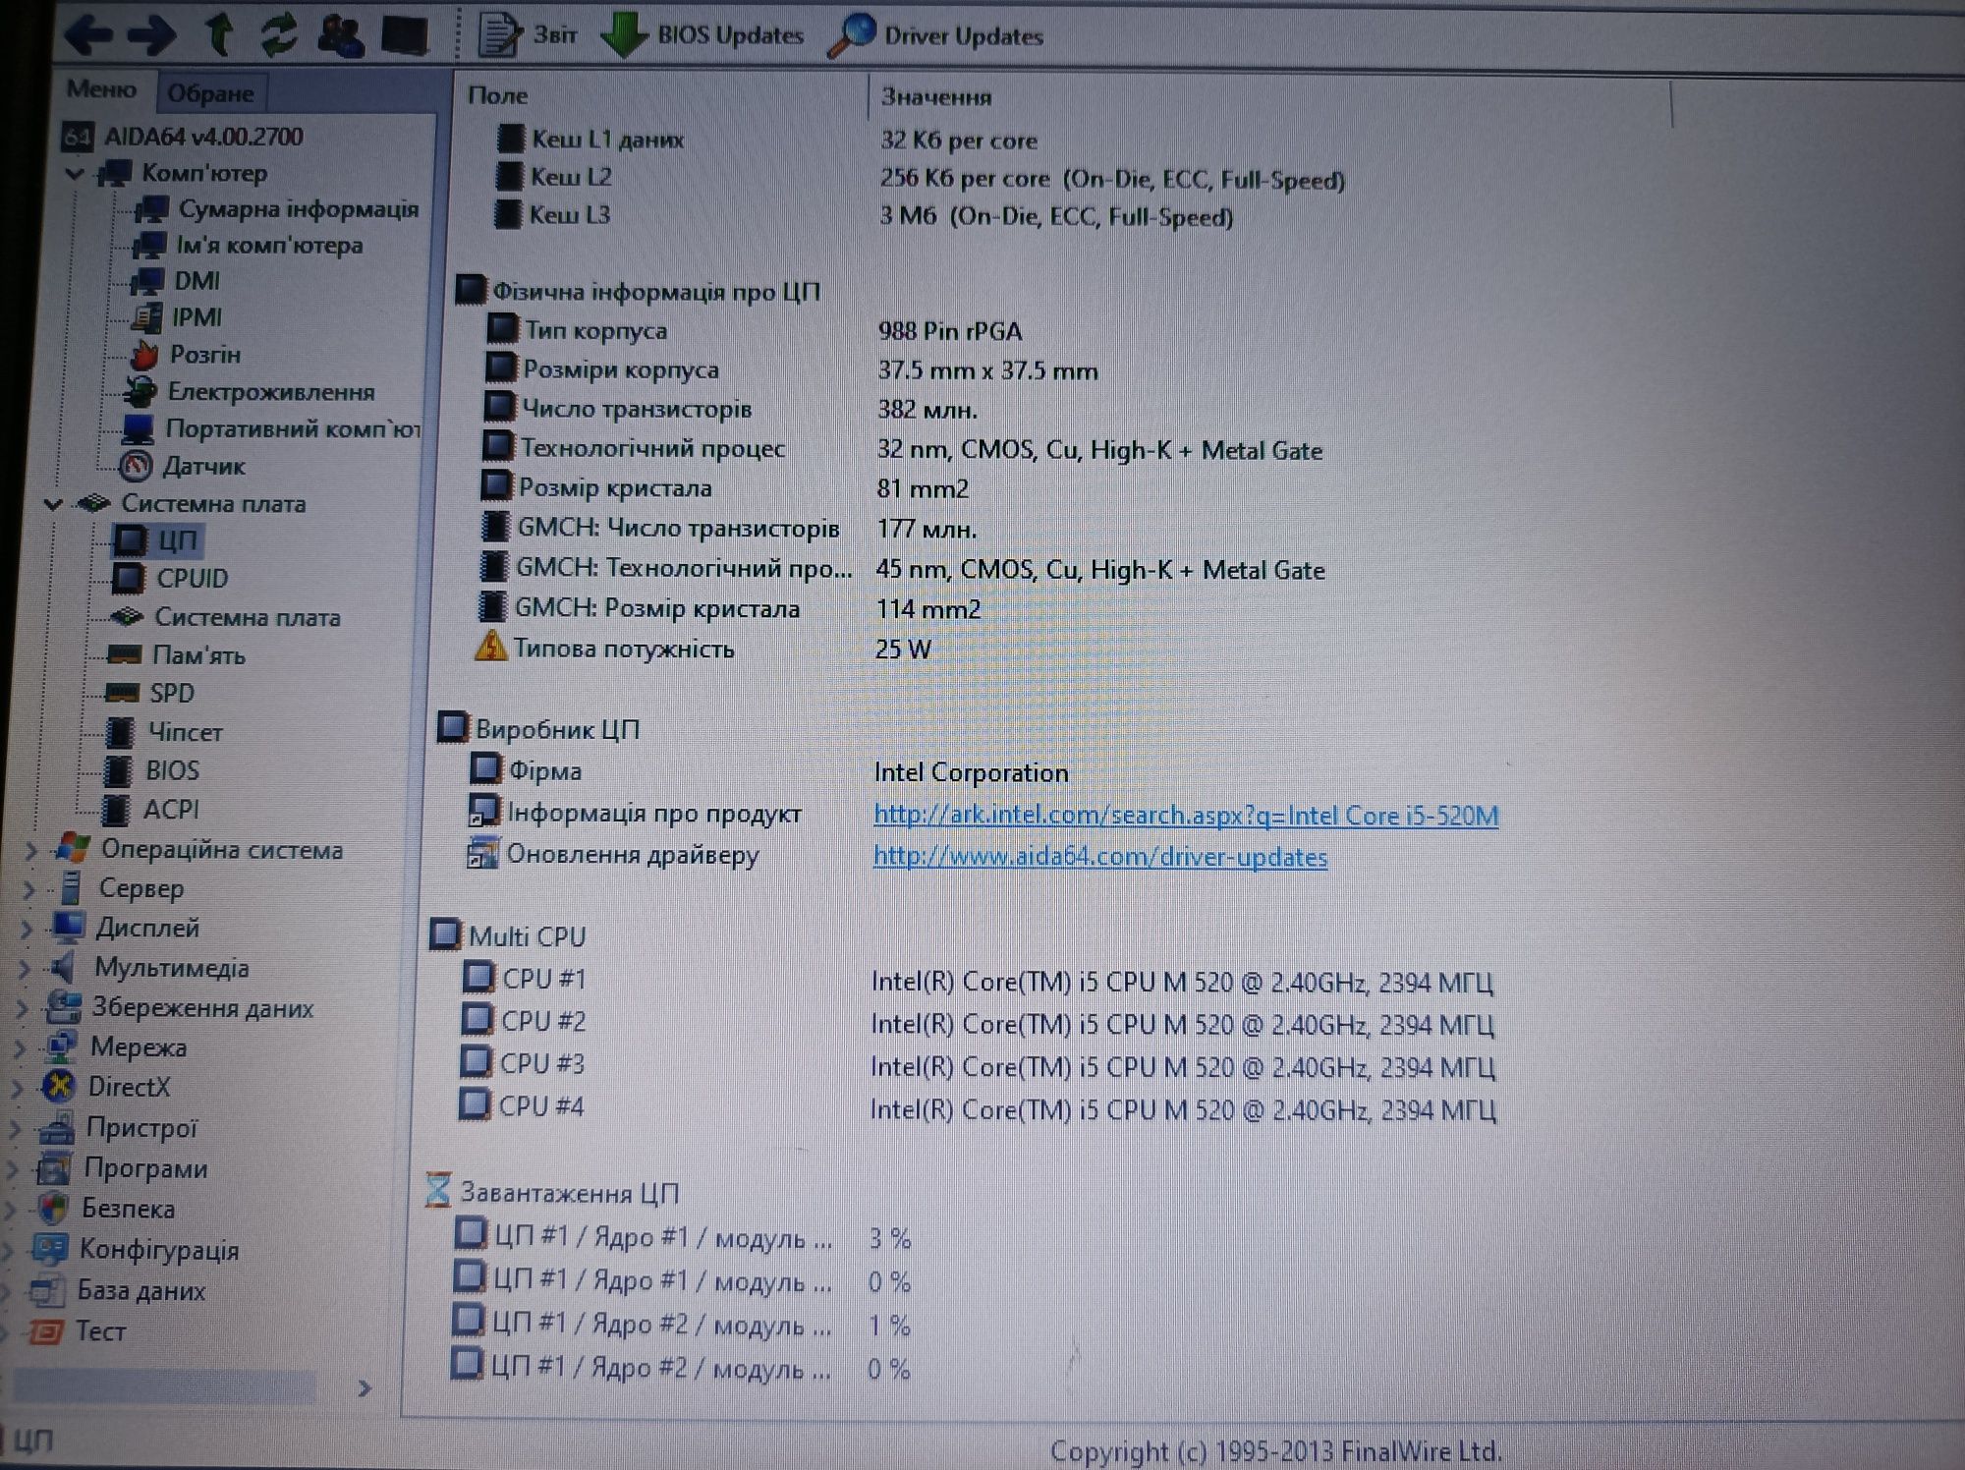Select the CPU #1 row
The height and width of the screenshot is (1470, 1965).
979,981
